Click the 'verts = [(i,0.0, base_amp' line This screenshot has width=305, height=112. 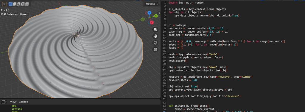[x=227, y=41]
